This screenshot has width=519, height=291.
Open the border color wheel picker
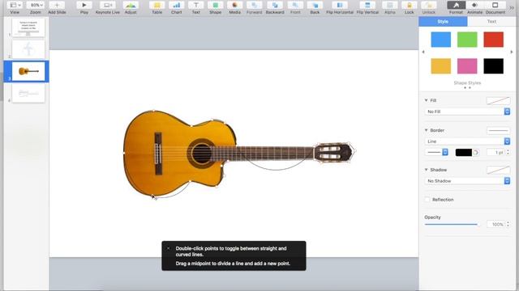(x=476, y=153)
